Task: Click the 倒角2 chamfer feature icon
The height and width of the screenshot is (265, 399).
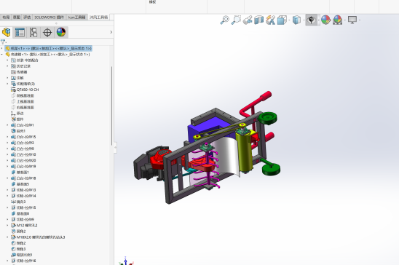Action: tap(13, 243)
